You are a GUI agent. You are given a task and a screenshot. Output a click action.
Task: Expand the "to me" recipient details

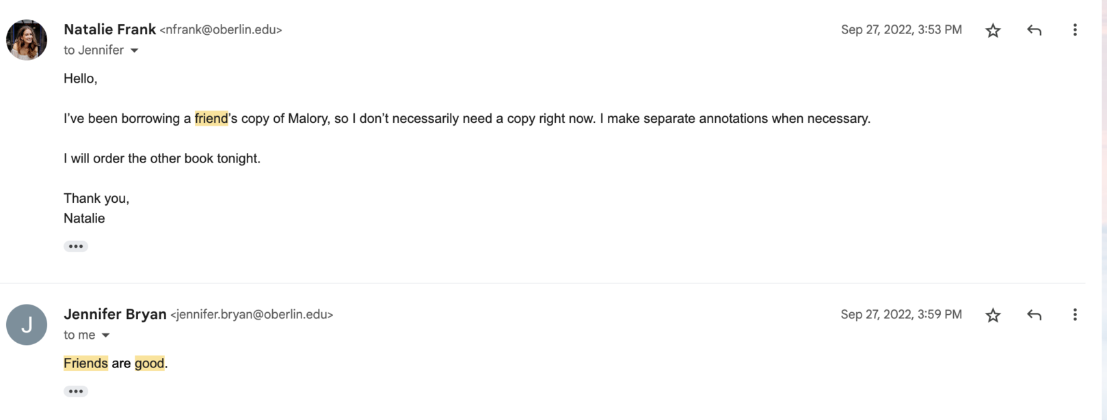106,335
